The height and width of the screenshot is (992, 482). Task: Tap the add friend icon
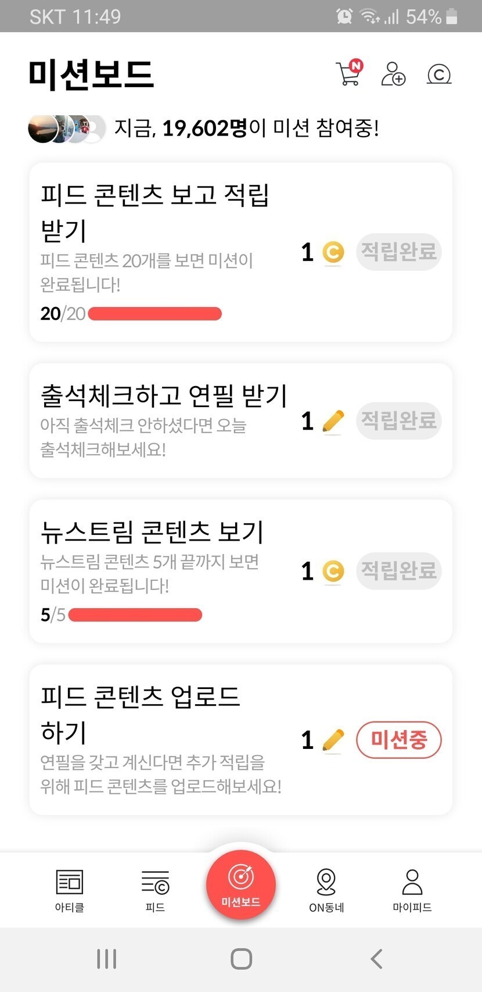[x=393, y=74]
